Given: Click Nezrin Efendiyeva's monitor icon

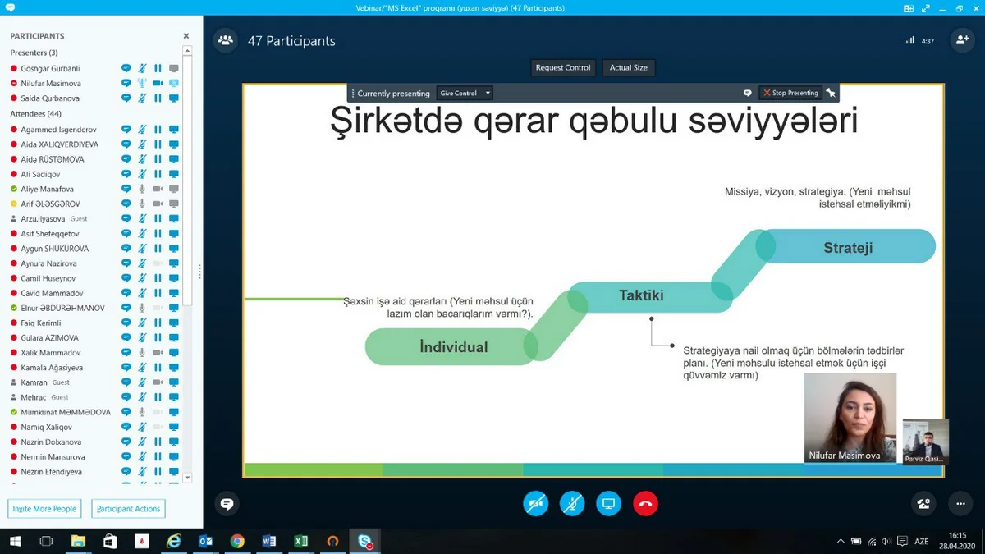Looking at the screenshot, I should (x=174, y=472).
